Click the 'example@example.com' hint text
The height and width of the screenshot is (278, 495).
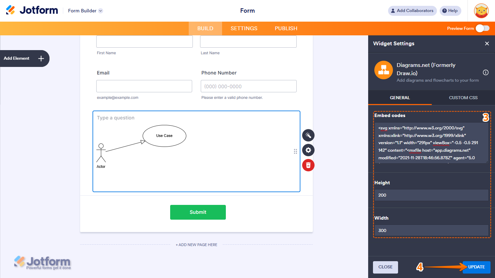click(x=118, y=97)
